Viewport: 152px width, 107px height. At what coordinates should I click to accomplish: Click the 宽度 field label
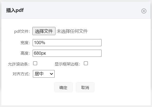25,43
